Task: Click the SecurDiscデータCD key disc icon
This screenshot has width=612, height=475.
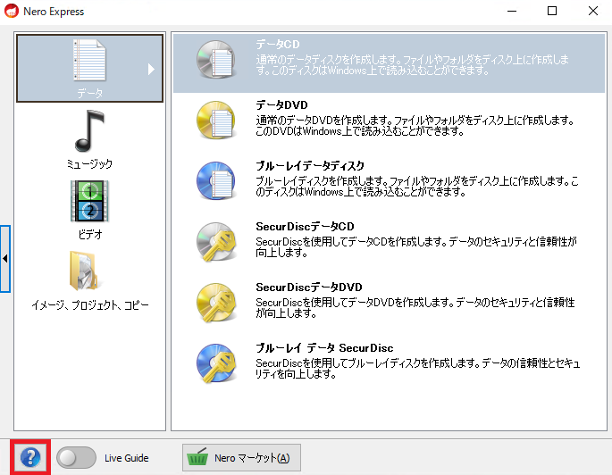Action: (x=216, y=242)
